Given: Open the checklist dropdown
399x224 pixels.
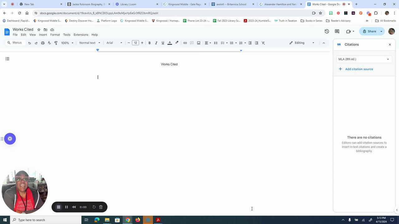Looking at the screenshot, I should point(227,43).
